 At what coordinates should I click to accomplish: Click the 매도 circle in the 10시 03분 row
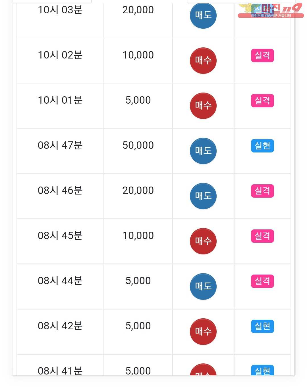click(203, 15)
